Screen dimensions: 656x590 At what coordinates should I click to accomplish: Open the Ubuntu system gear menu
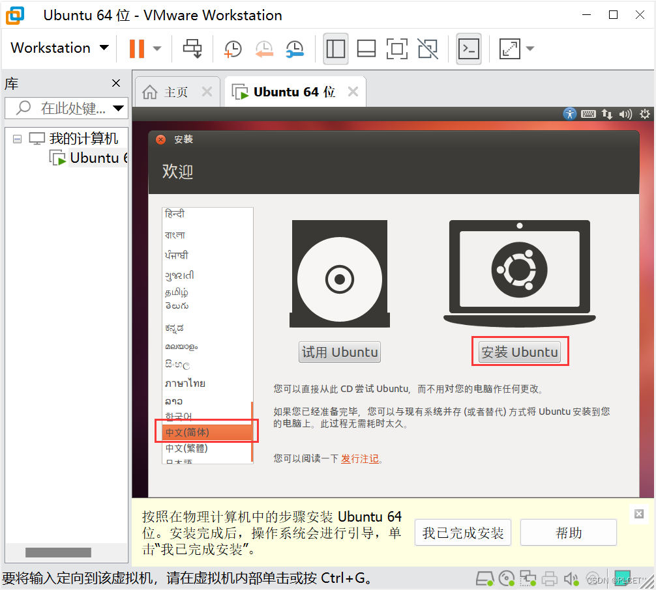pos(645,114)
